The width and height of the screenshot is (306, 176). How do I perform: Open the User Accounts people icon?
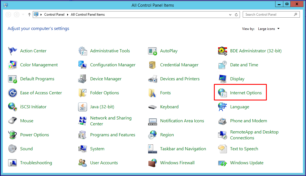coord(83,163)
